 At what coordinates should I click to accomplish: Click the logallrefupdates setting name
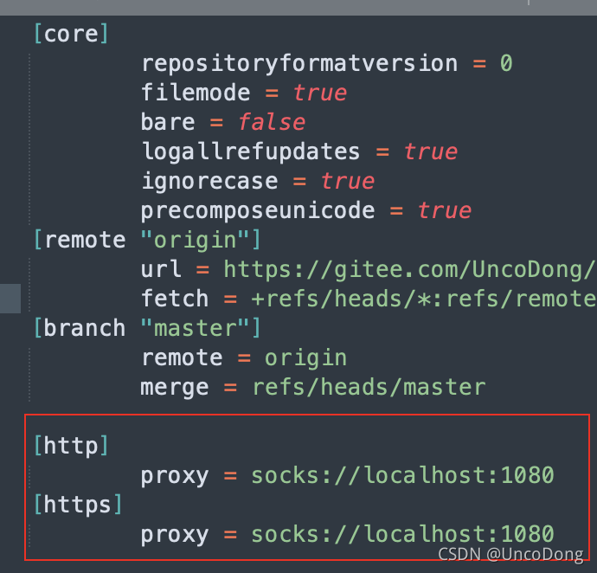250,151
